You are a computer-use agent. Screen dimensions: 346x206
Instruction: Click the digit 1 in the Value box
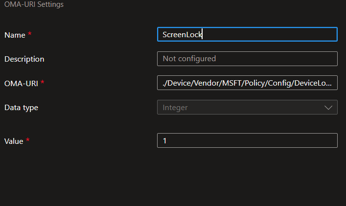point(164,141)
